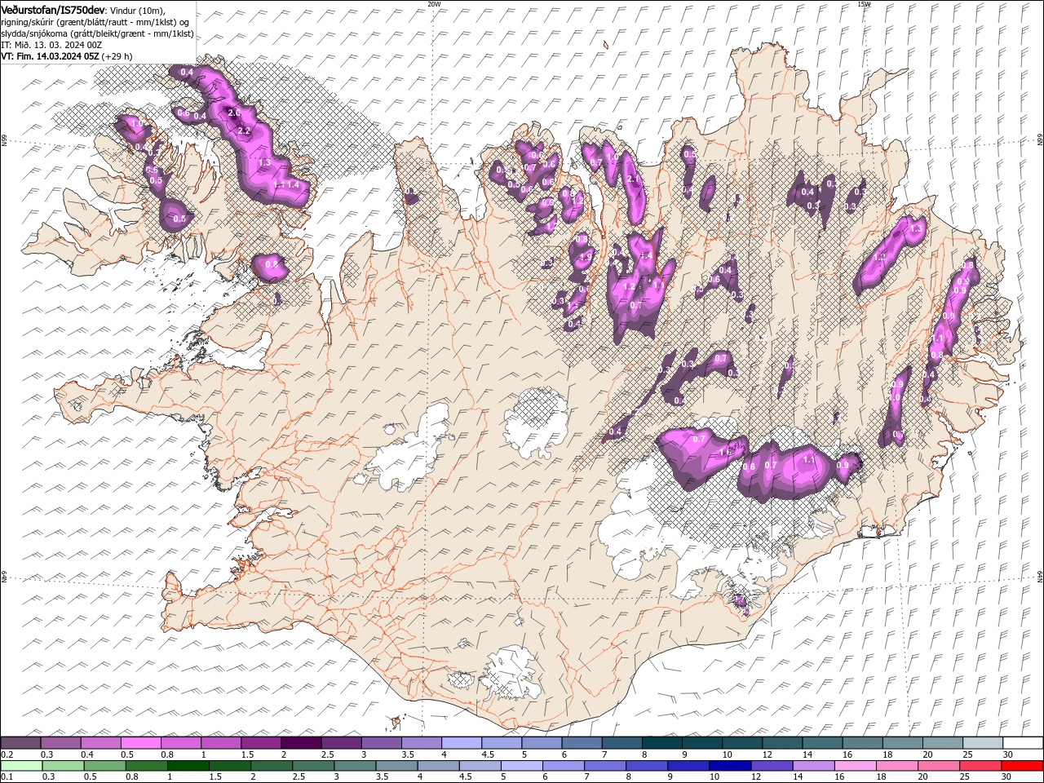
Task: Pick the bright red 30 swatch ending rain scale
Action: point(1023,766)
